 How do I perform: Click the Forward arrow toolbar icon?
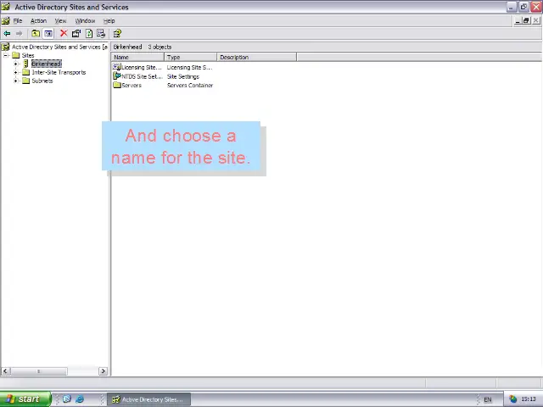[x=19, y=34]
